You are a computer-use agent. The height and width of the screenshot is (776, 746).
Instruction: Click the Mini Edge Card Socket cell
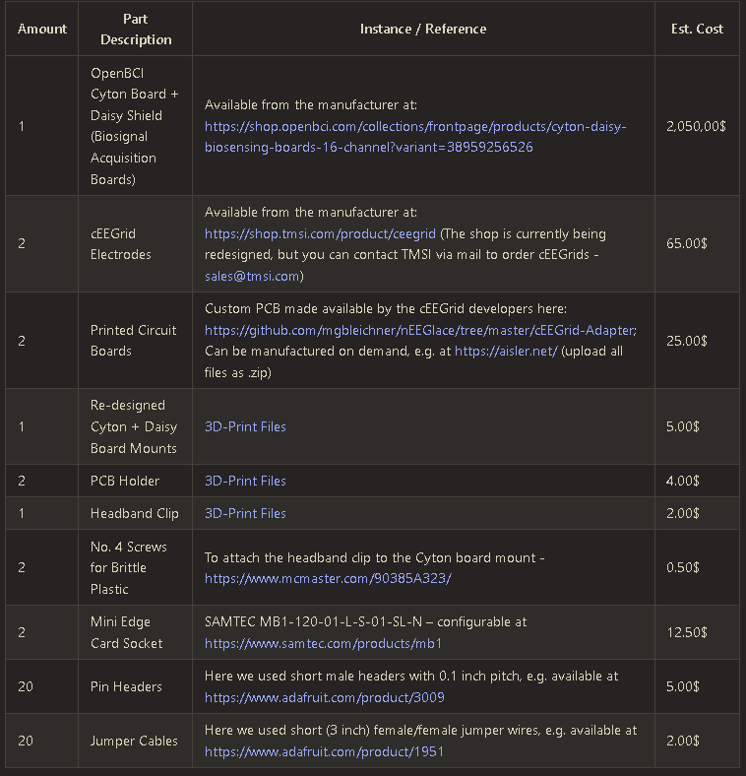127,632
